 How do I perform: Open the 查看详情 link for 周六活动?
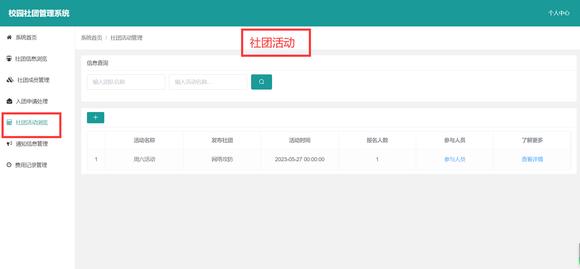(532, 159)
